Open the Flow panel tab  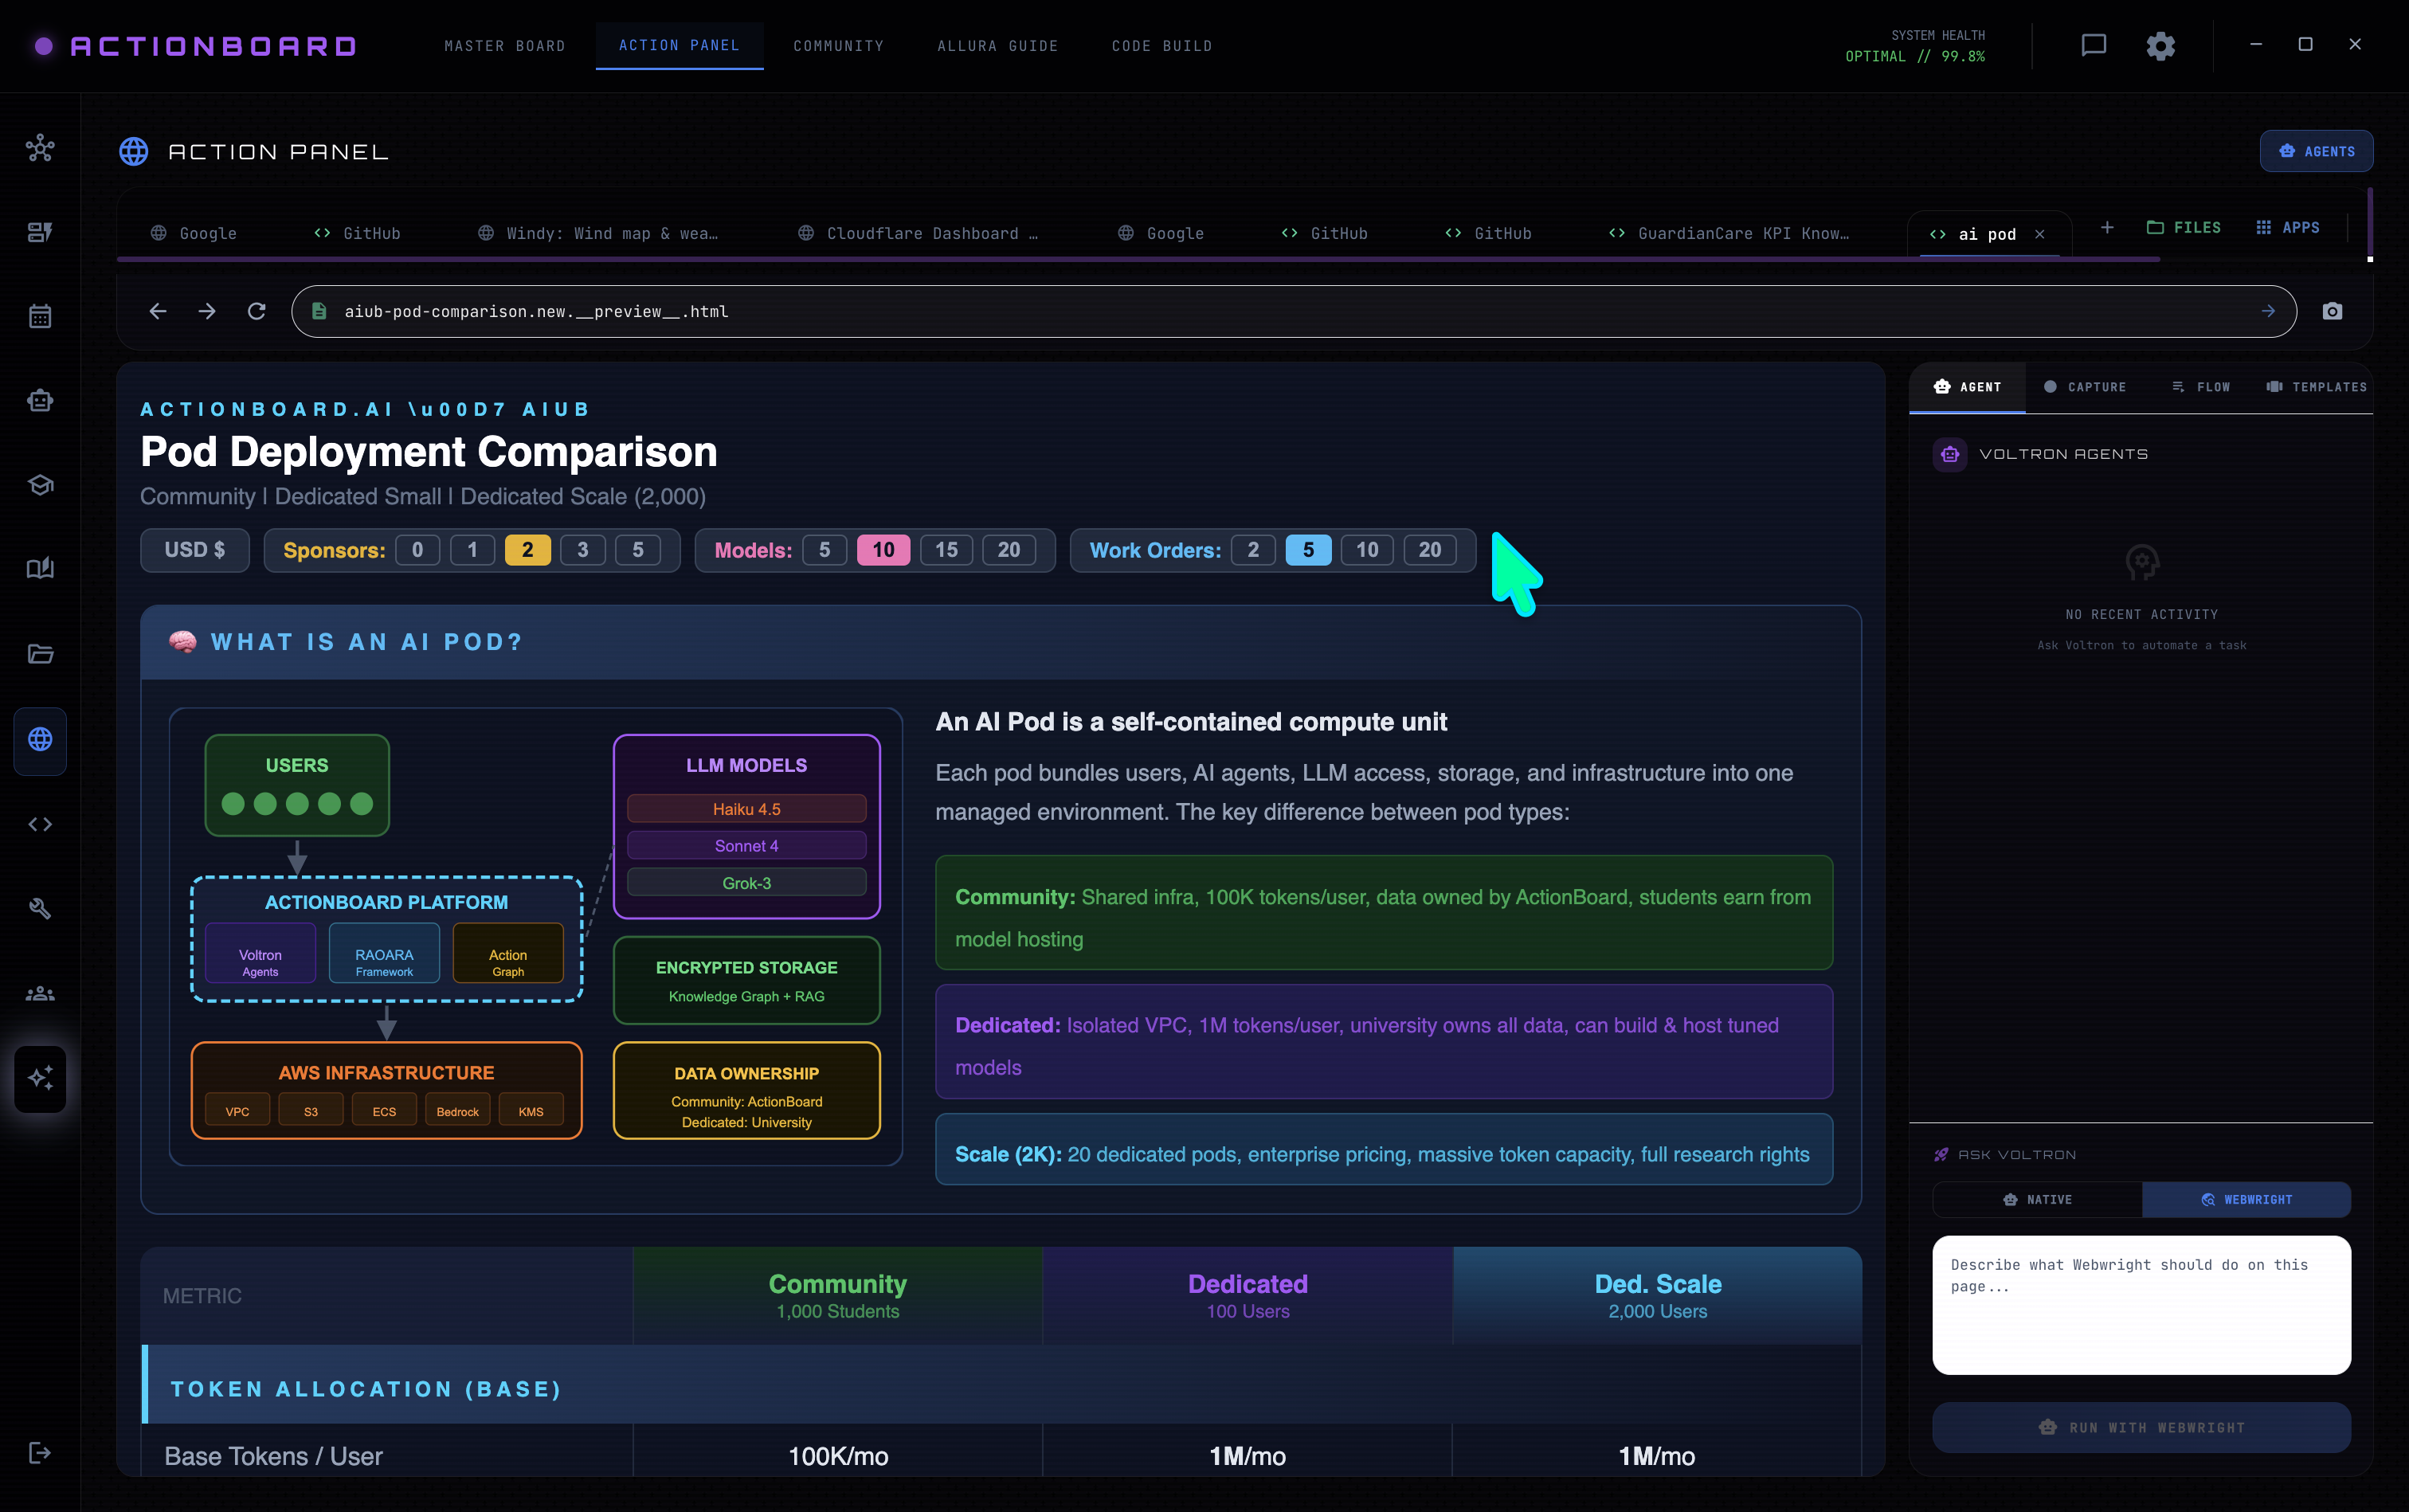click(2201, 387)
